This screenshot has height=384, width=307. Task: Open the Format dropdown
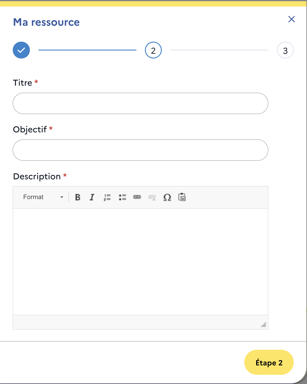(43, 197)
